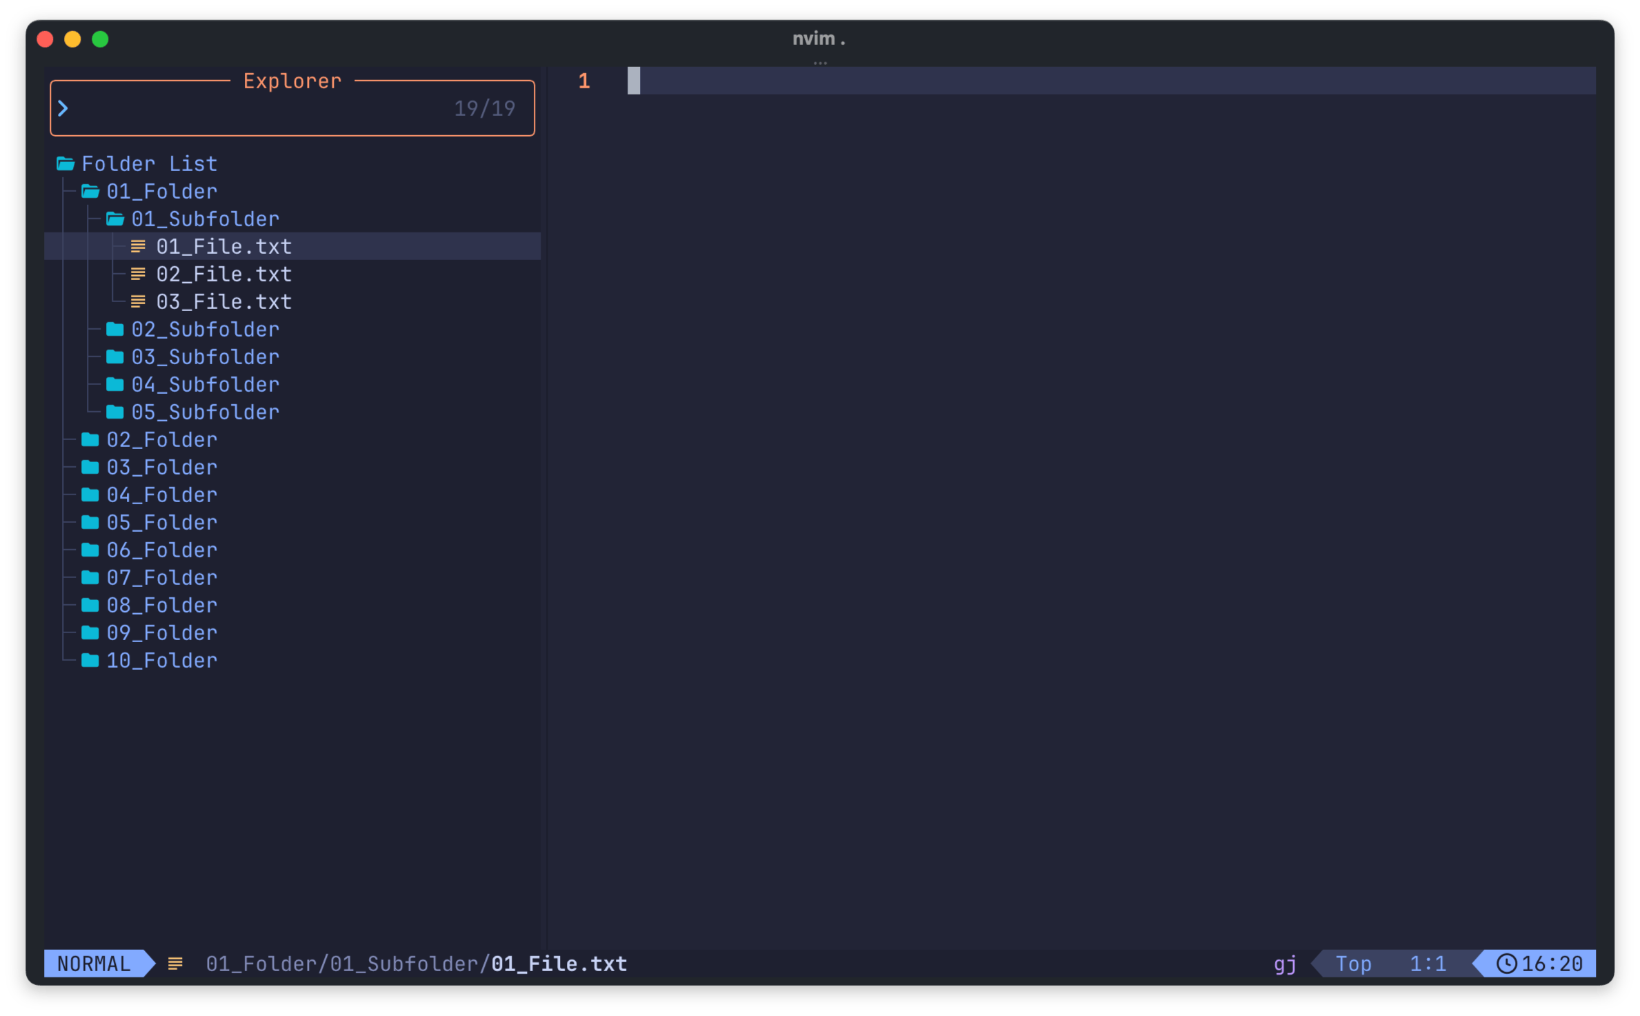Click the clock icon in the statusline
The image size is (1640, 1016).
[1506, 964]
